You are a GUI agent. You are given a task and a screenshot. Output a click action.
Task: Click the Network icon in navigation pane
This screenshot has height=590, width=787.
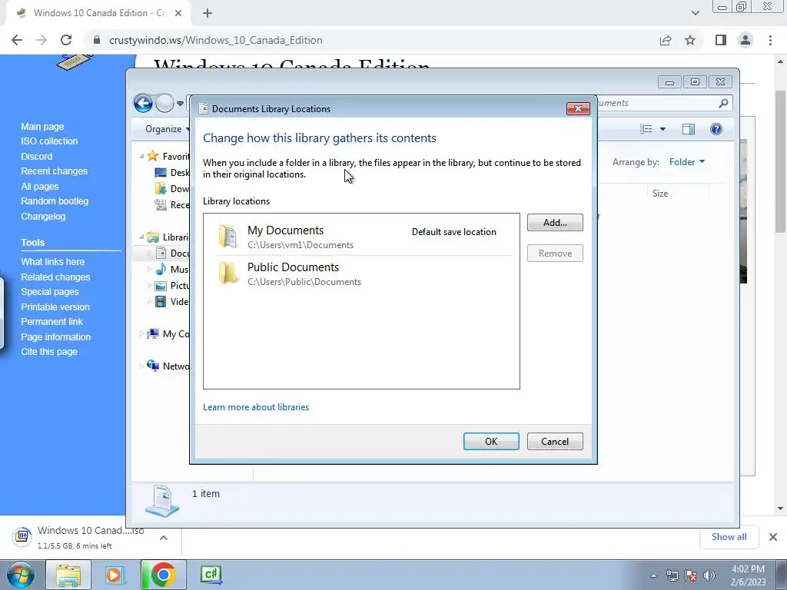(153, 366)
